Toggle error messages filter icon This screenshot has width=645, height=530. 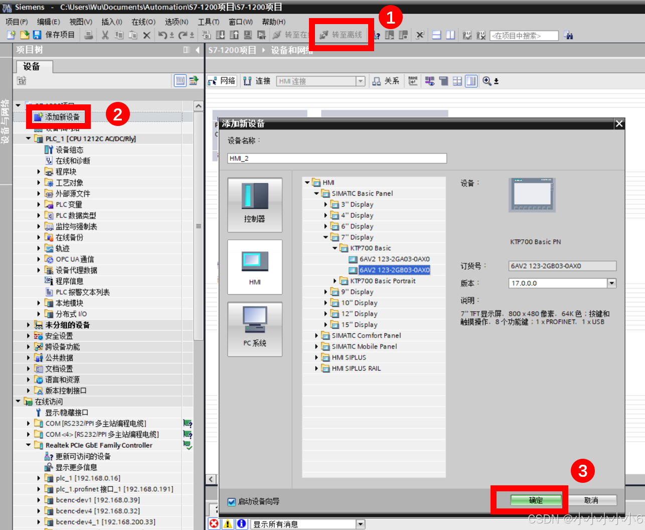[x=214, y=524]
